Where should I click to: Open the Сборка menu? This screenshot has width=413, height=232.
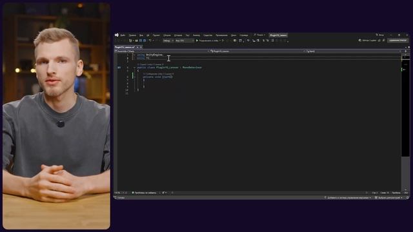point(167,35)
